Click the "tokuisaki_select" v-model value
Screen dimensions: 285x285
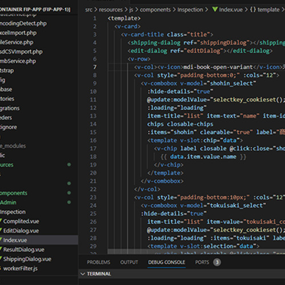(237, 206)
